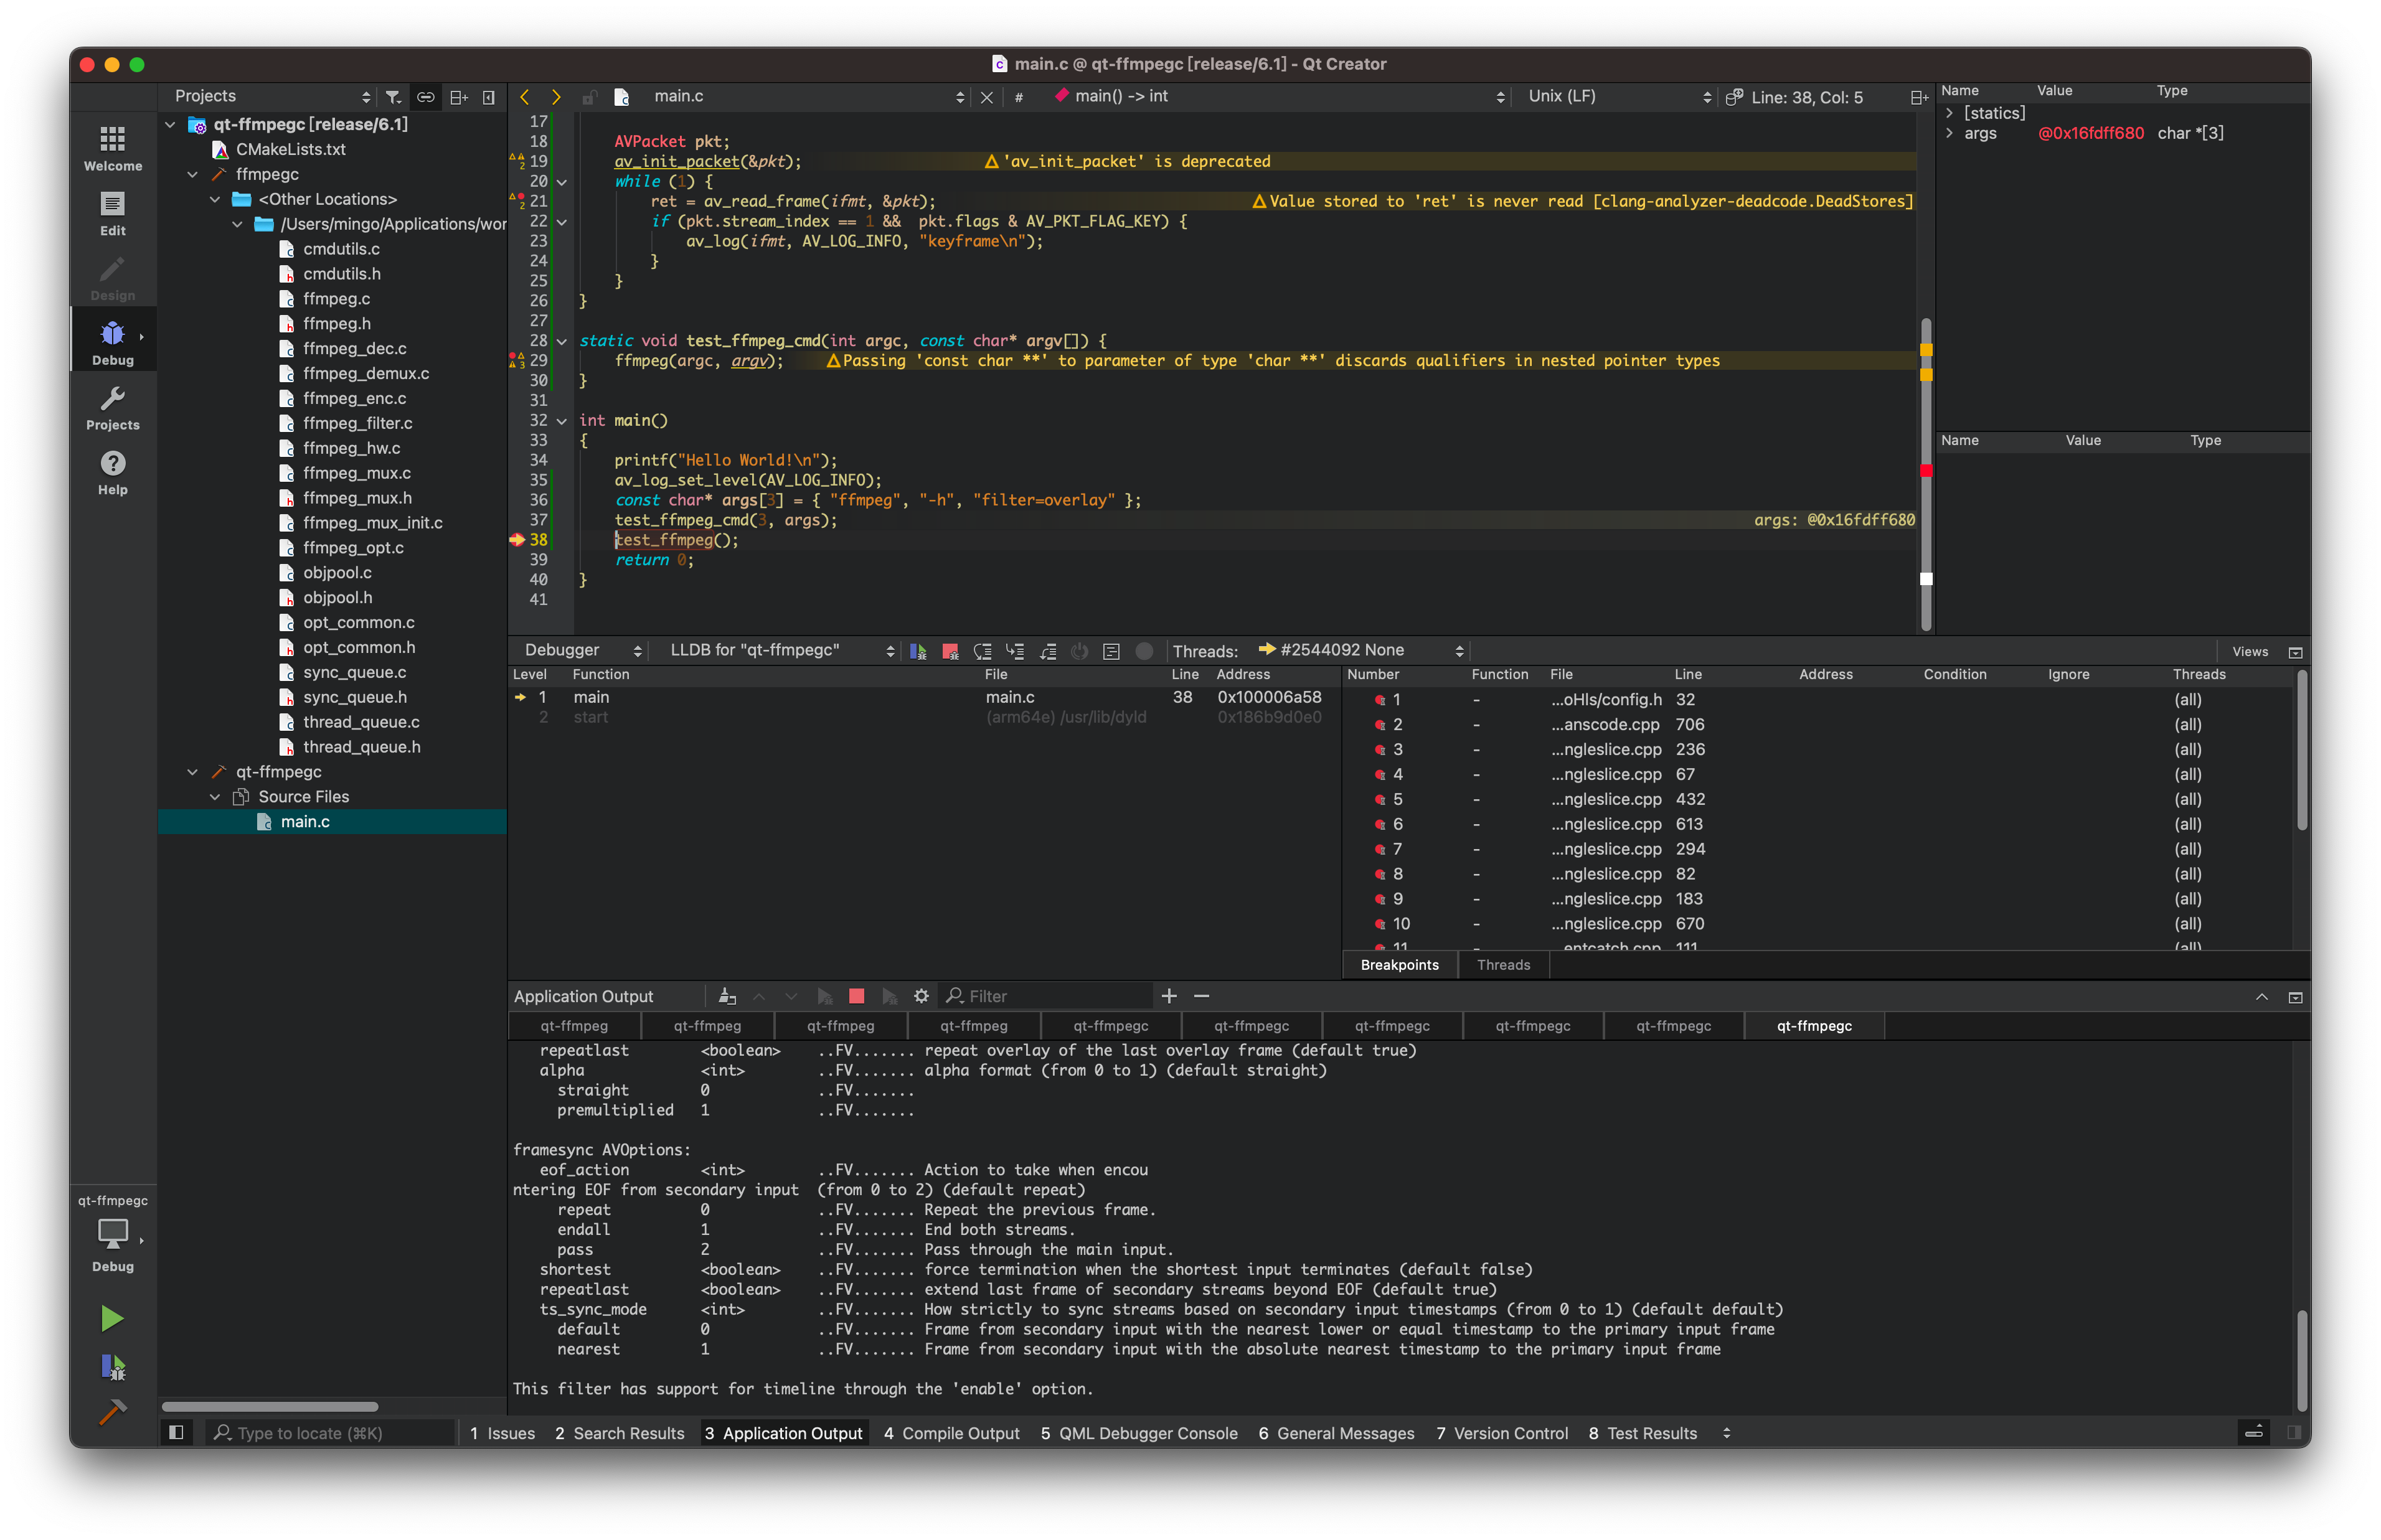The height and width of the screenshot is (1540, 2381).
Task: Toggle breakpoint number 3 in Breakpoints panel
Action: click(1379, 749)
